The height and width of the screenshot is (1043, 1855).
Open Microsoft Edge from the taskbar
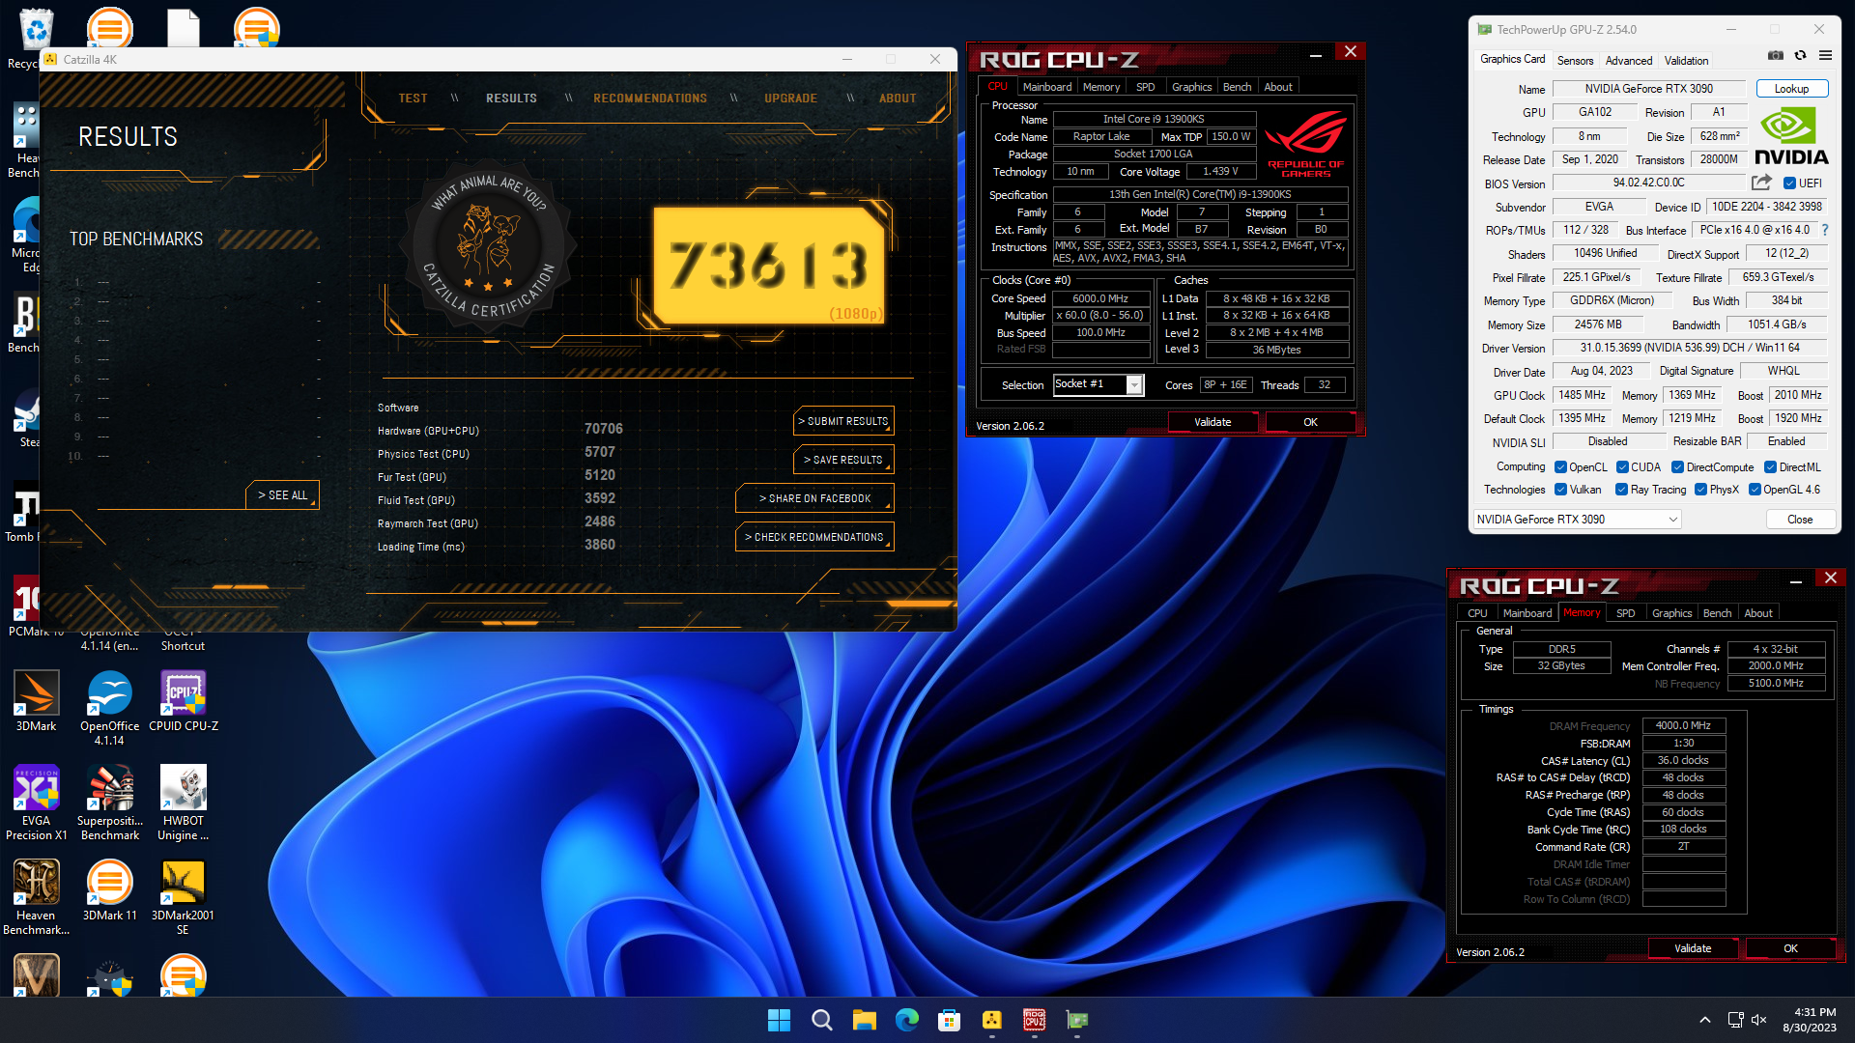coord(906,1020)
